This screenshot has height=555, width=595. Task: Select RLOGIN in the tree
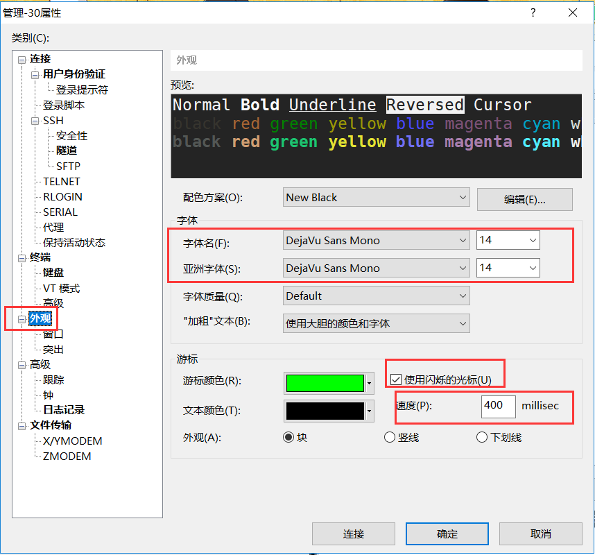coord(62,196)
